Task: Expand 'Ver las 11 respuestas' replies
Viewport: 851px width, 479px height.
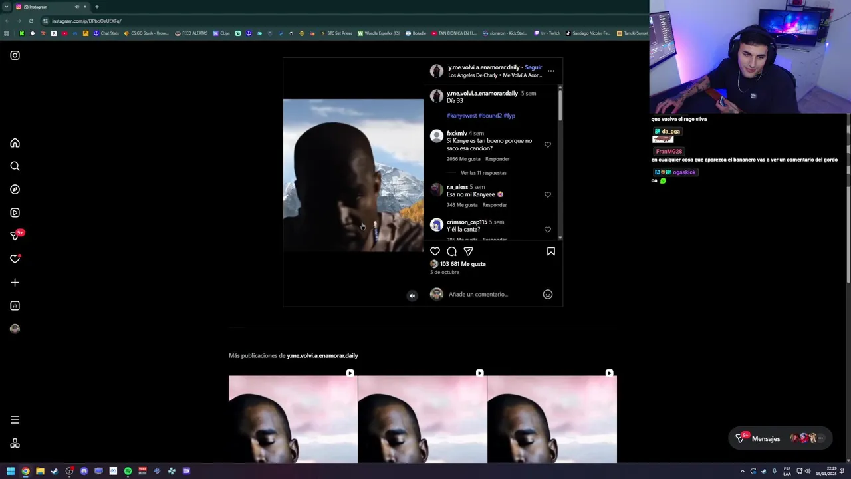Action: point(483,173)
